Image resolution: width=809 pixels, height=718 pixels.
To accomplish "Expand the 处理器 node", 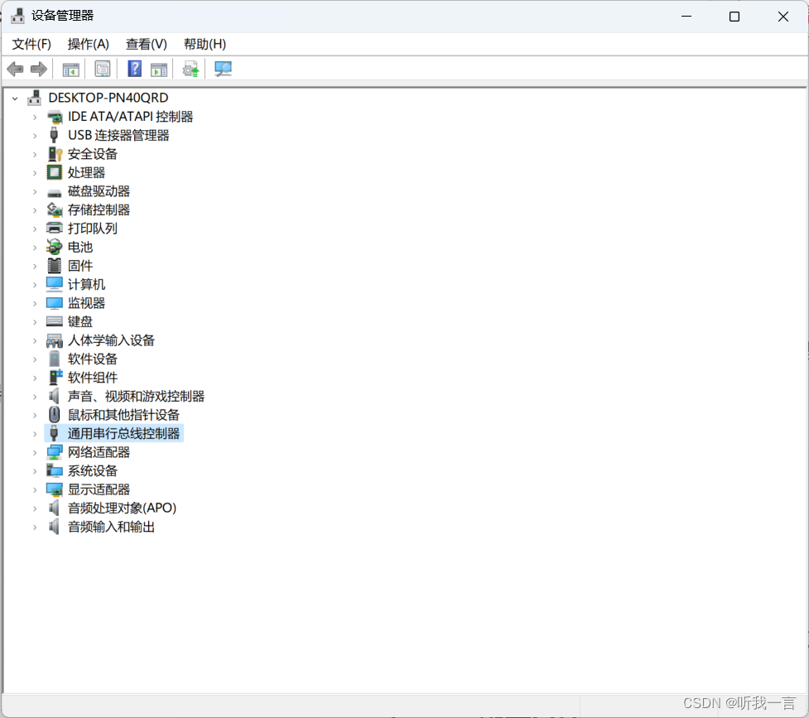I will tap(35, 173).
